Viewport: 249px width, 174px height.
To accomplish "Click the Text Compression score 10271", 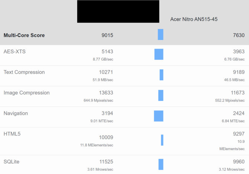I will pos(106,72).
